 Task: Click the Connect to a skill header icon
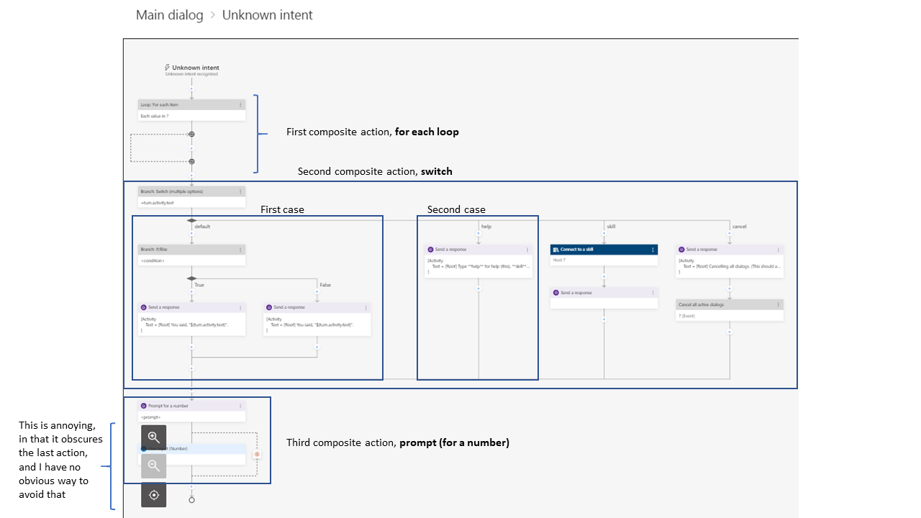(x=555, y=250)
